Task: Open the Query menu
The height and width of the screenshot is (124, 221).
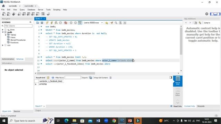Action: pyautogui.click(x=22, y=10)
